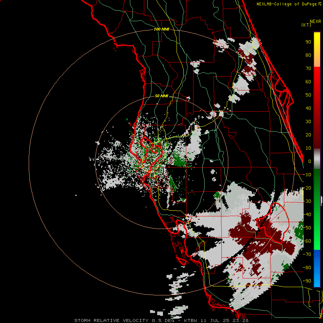This screenshot has height=323, width=323.
Task: Click the -50 value on the velocity scale
Action: click(x=307, y=228)
